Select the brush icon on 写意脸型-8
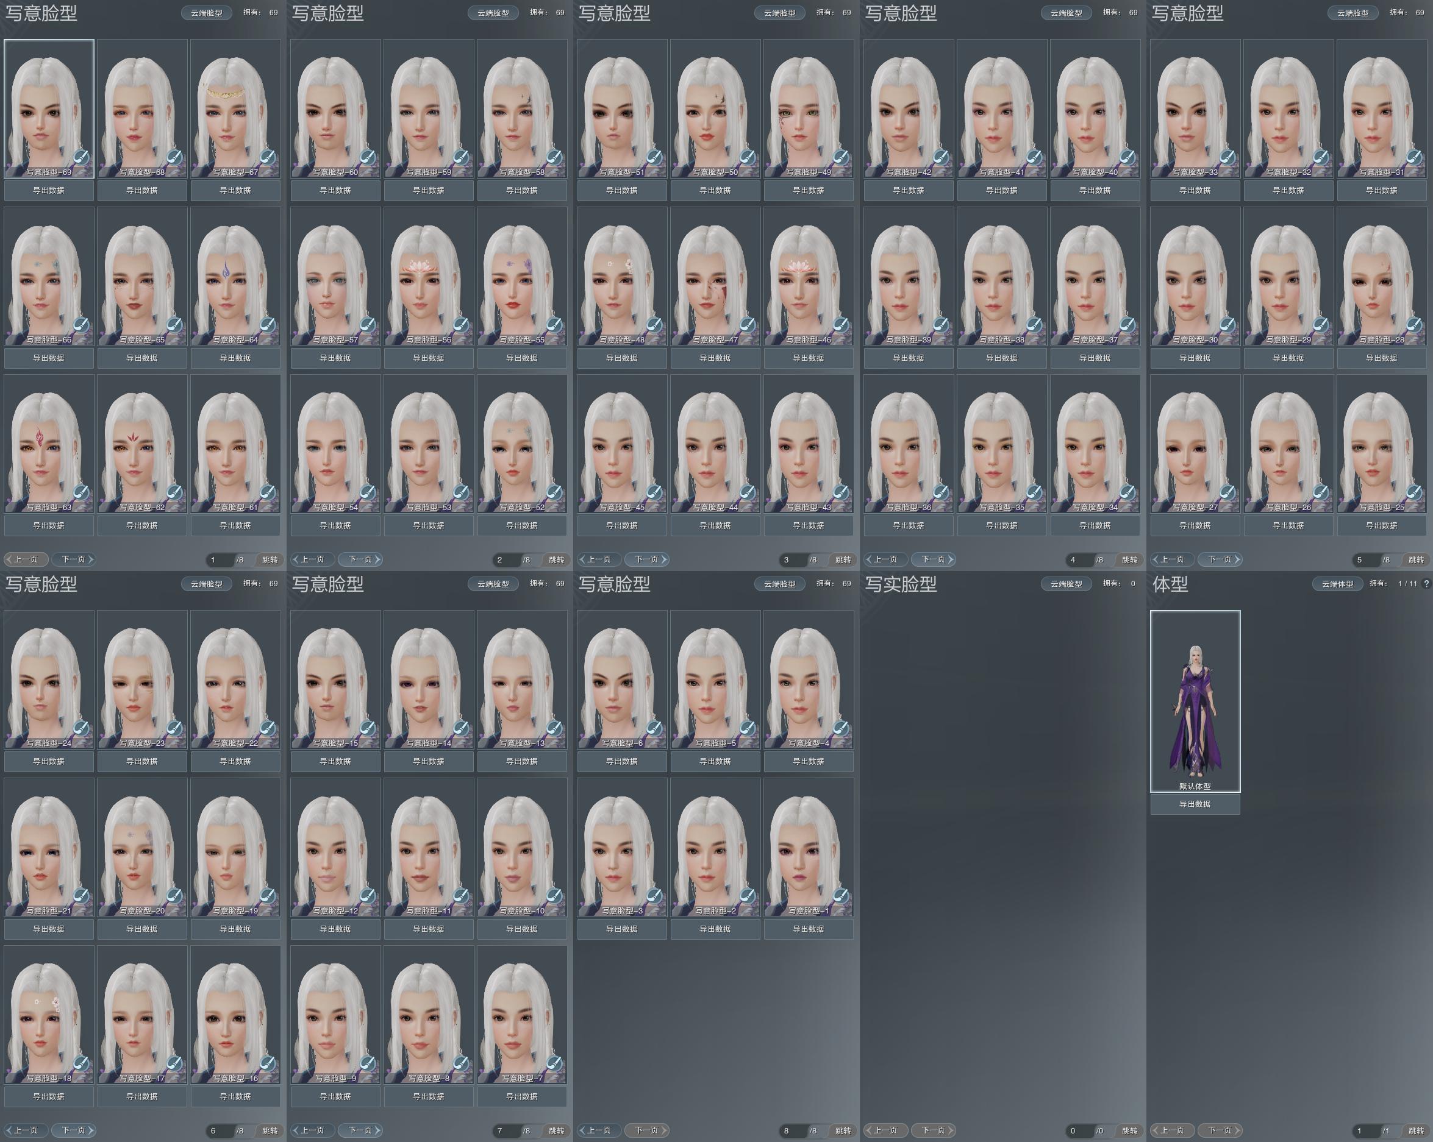 460,1064
